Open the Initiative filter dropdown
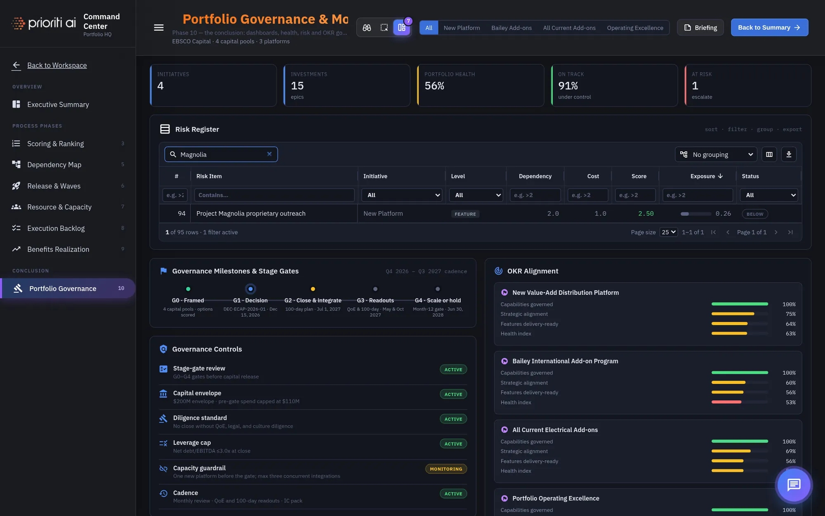Image resolution: width=825 pixels, height=516 pixels. coord(402,195)
